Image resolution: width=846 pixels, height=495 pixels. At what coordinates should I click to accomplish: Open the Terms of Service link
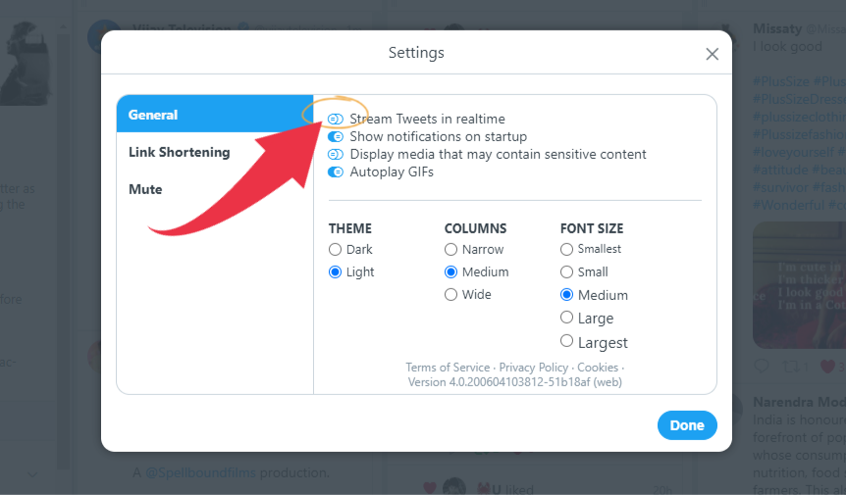click(x=448, y=368)
